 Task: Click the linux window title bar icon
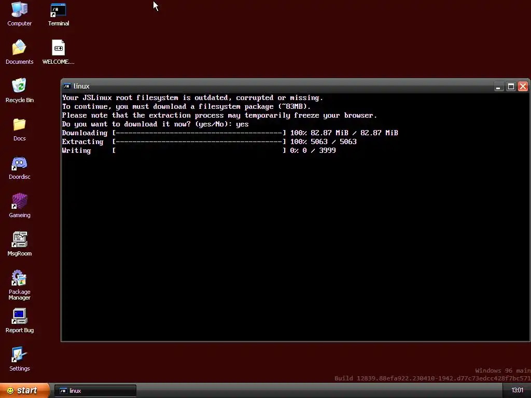click(67, 87)
